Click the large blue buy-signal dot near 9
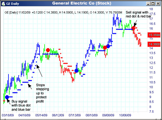Viewport: 162px width, 120px height. tap(7, 97)
